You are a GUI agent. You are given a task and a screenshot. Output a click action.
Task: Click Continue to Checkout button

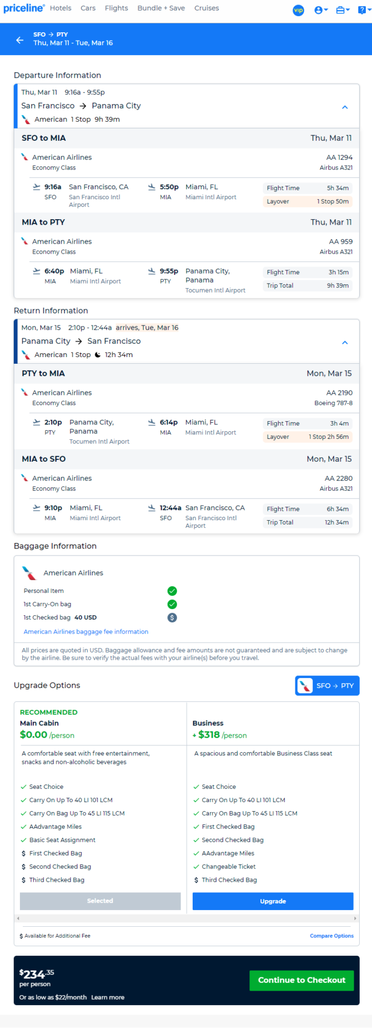click(301, 980)
